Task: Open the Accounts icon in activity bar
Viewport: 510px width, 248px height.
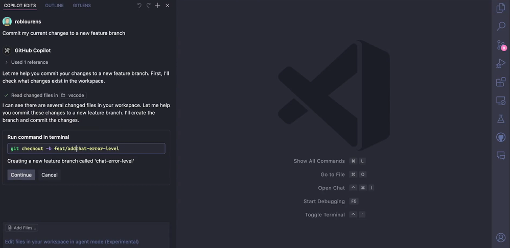Action: coord(501,238)
